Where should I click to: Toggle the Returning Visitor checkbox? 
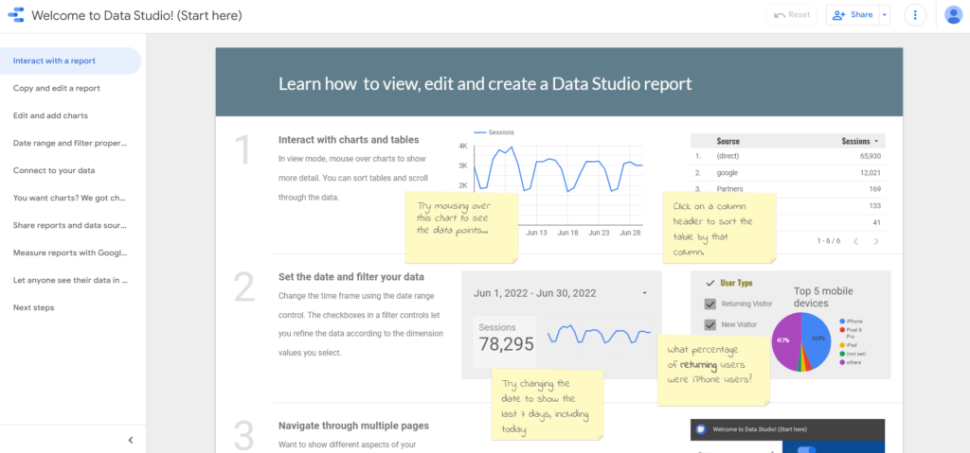click(x=710, y=305)
